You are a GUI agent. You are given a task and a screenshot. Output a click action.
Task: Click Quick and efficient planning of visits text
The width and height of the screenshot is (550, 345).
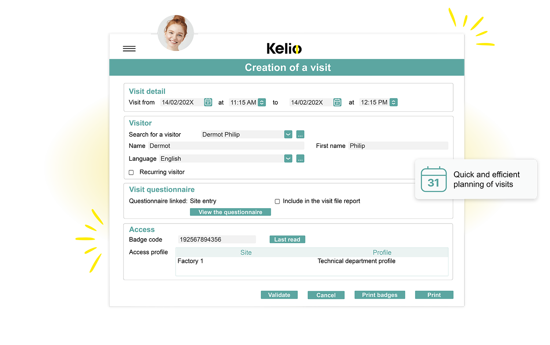487,179
